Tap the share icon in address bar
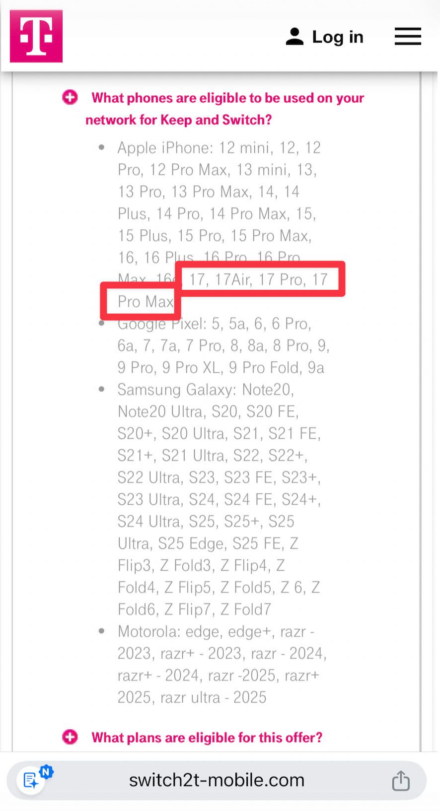This screenshot has height=811, width=440. (x=401, y=780)
